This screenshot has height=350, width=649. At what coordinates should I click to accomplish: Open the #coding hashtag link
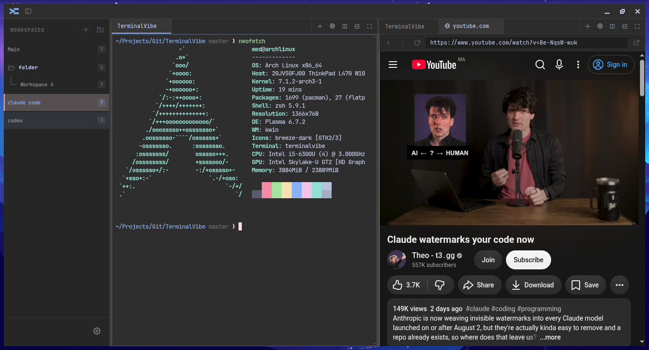click(503, 309)
